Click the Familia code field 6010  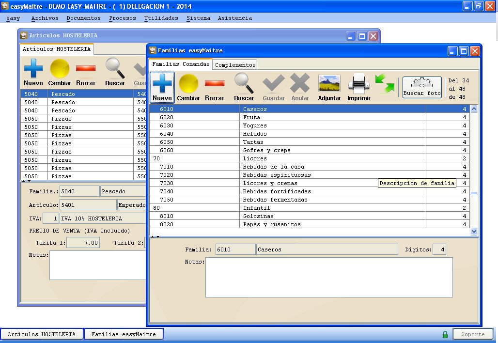(x=235, y=249)
